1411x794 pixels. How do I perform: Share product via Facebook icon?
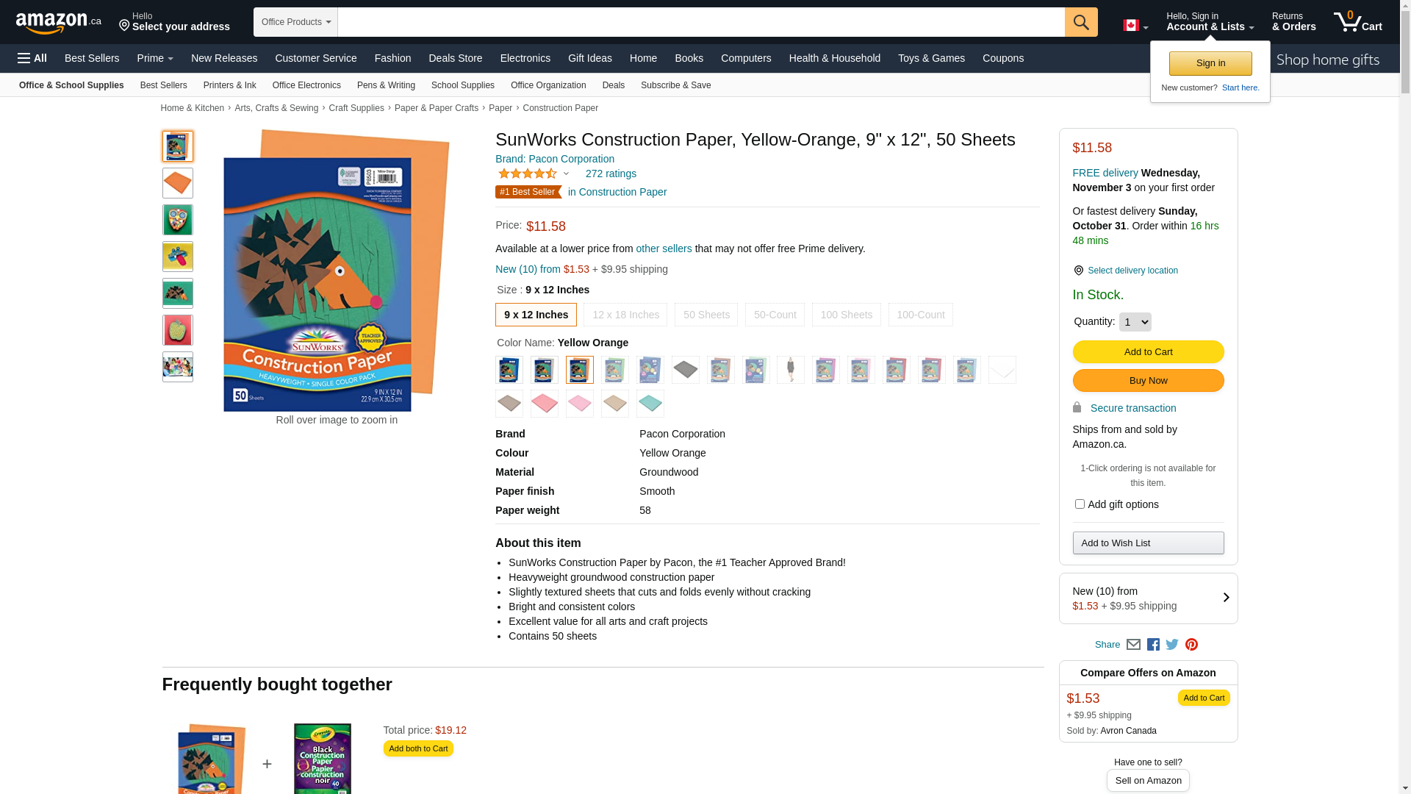coord(1153,645)
